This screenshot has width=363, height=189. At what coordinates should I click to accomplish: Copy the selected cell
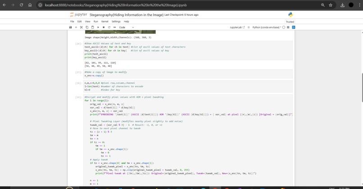pyautogui.click(x=87, y=28)
